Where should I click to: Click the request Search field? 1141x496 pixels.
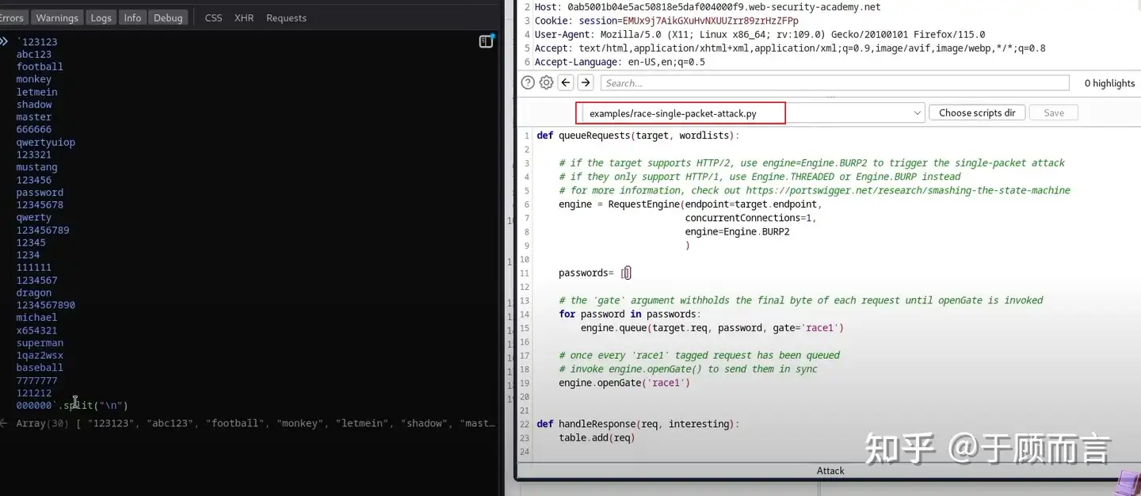tap(835, 82)
